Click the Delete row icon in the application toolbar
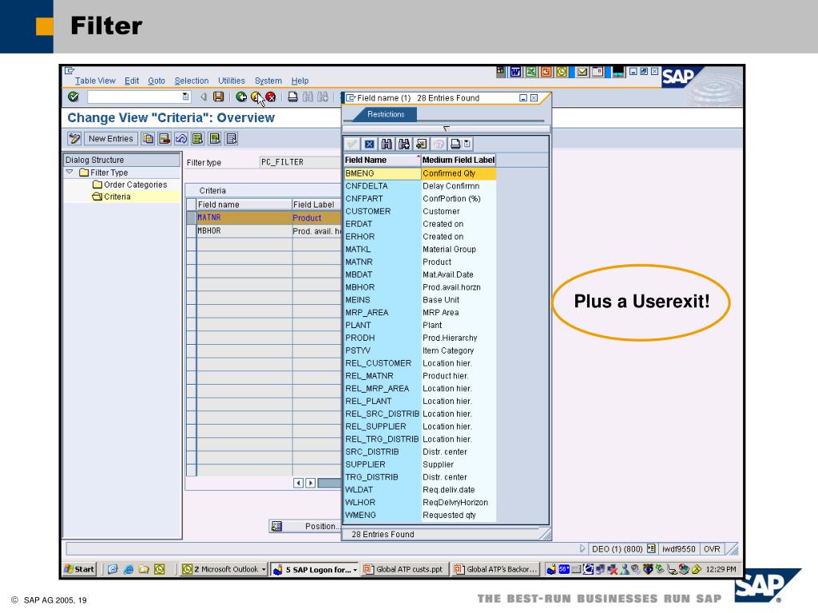 pos(165,139)
